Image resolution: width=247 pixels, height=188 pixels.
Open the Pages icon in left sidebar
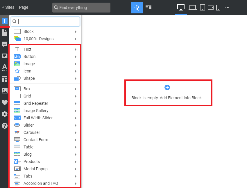(5, 33)
